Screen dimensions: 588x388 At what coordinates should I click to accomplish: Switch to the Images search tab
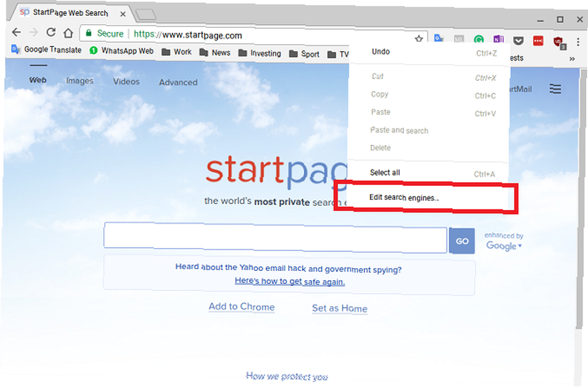79,81
